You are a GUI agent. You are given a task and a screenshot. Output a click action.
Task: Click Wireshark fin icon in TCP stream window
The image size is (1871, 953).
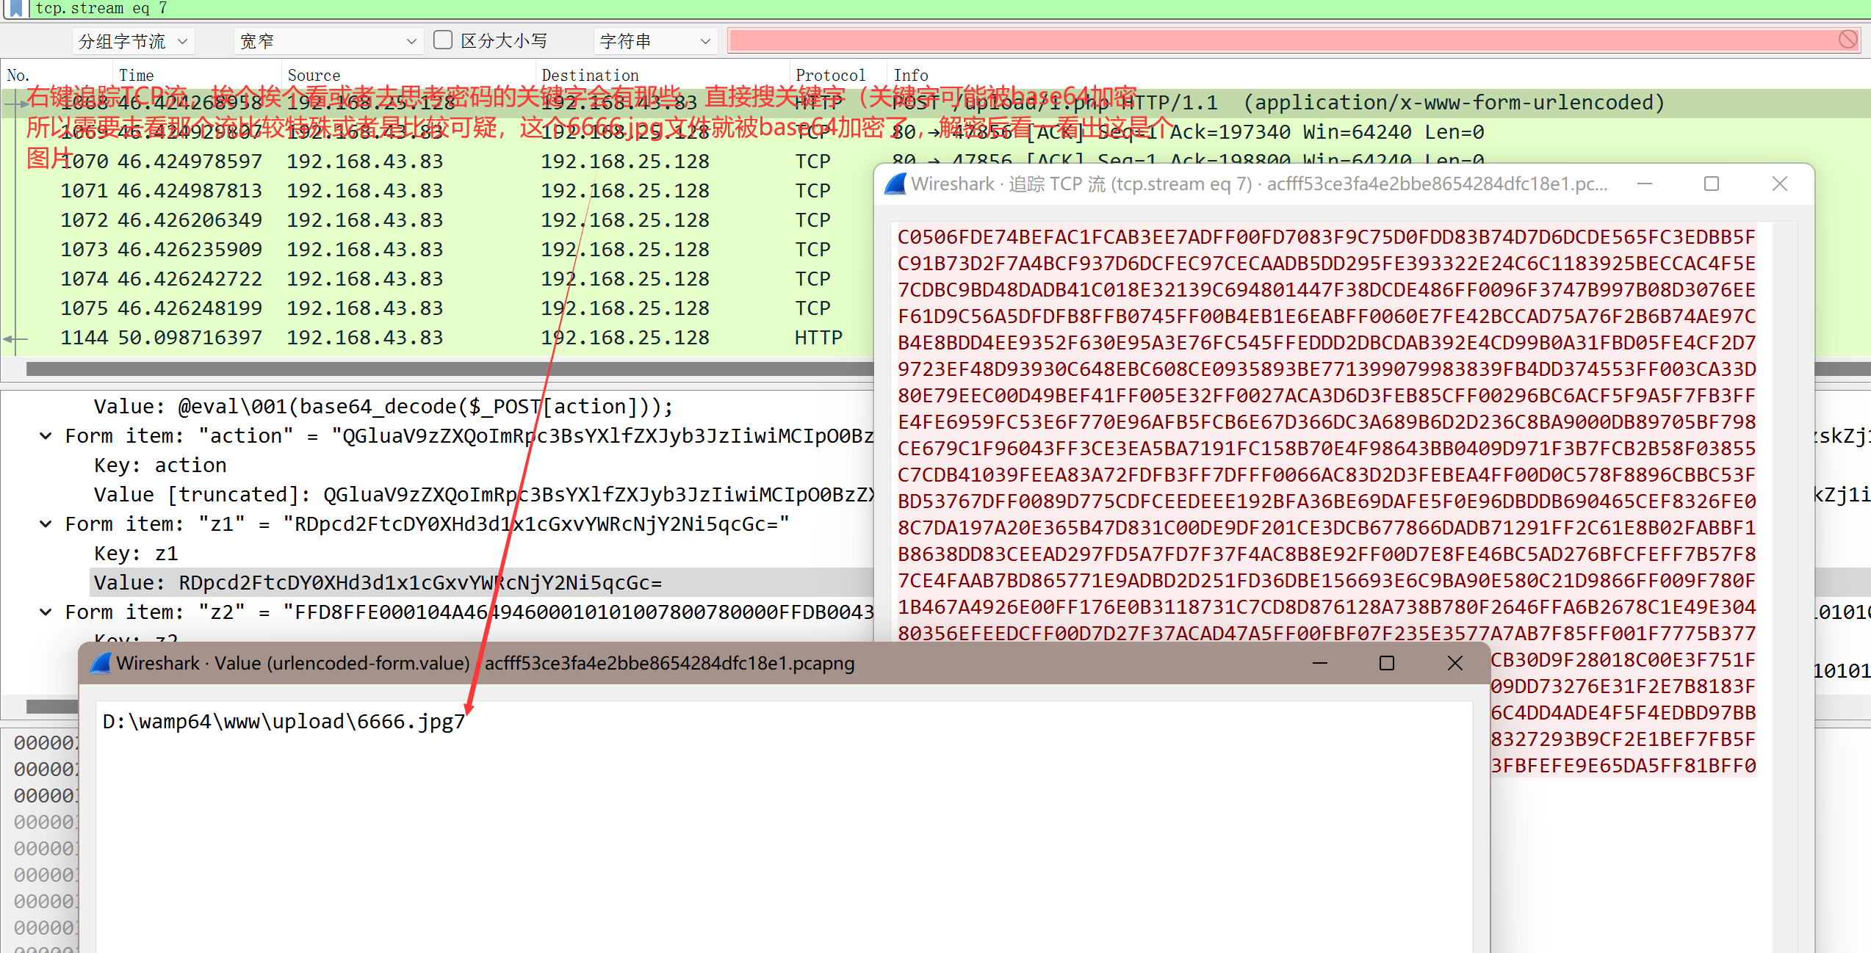point(895,184)
